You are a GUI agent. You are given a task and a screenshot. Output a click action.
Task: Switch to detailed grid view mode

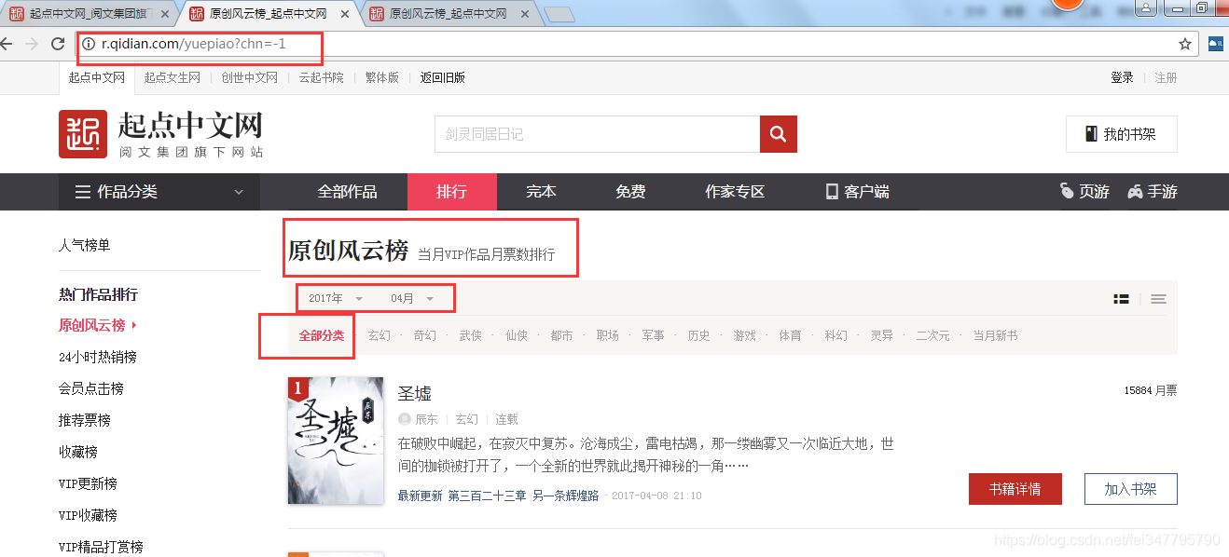pyautogui.click(x=1121, y=299)
